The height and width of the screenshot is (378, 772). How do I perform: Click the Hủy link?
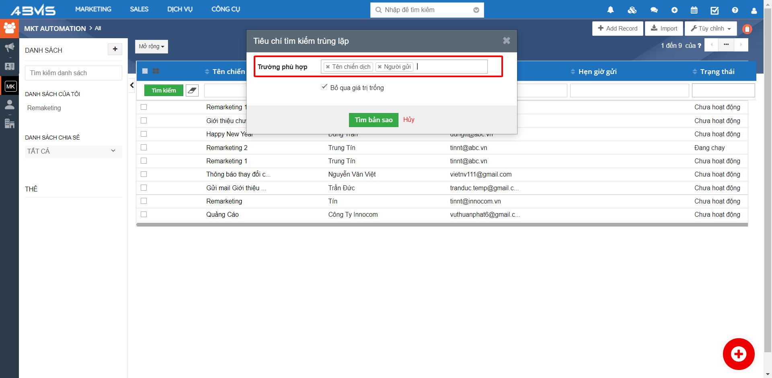pyautogui.click(x=409, y=119)
